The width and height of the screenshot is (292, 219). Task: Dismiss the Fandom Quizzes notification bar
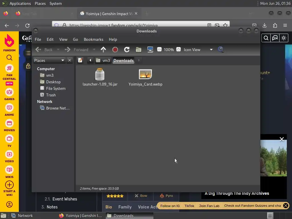point(286,206)
